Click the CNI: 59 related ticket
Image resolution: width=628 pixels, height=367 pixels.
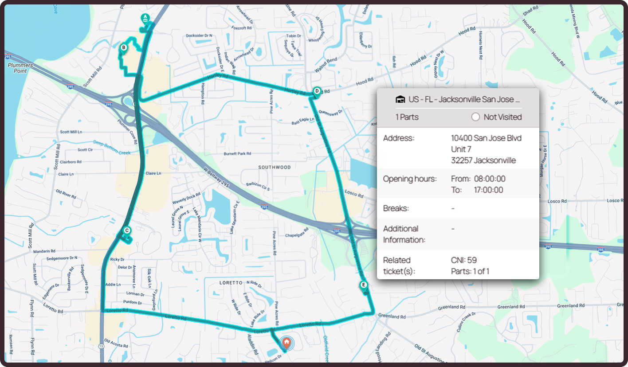pos(464,260)
